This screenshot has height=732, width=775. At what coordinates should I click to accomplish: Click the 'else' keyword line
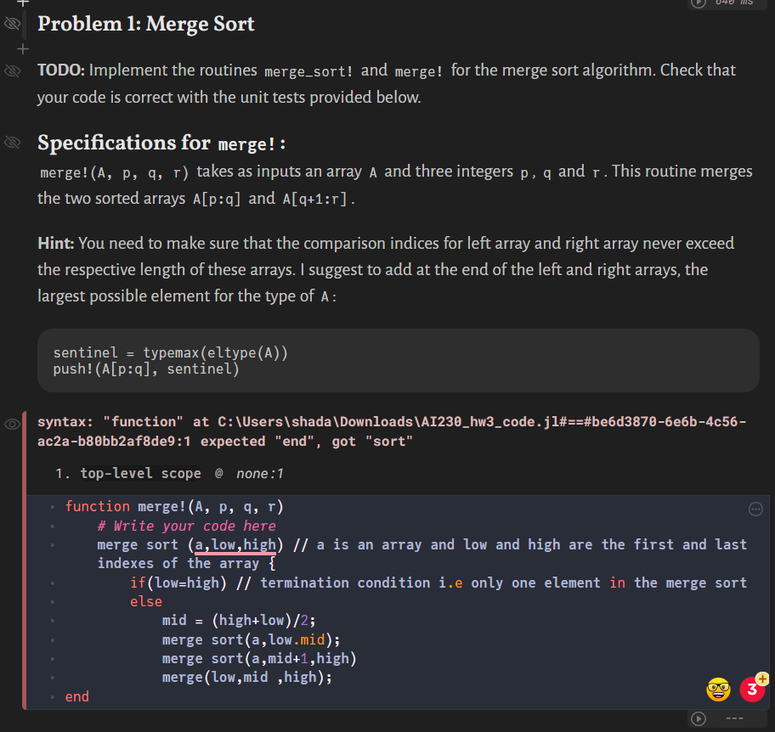pyautogui.click(x=146, y=601)
